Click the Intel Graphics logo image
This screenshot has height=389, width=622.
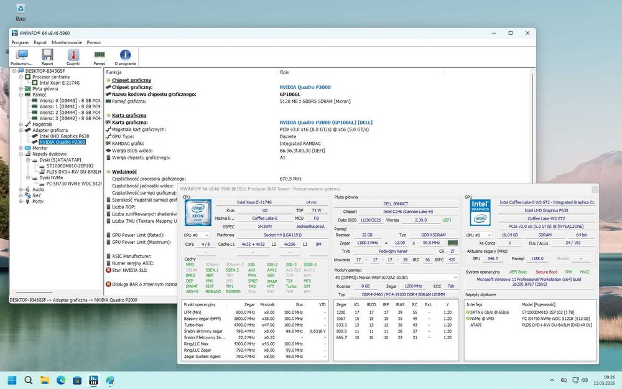[x=480, y=213]
